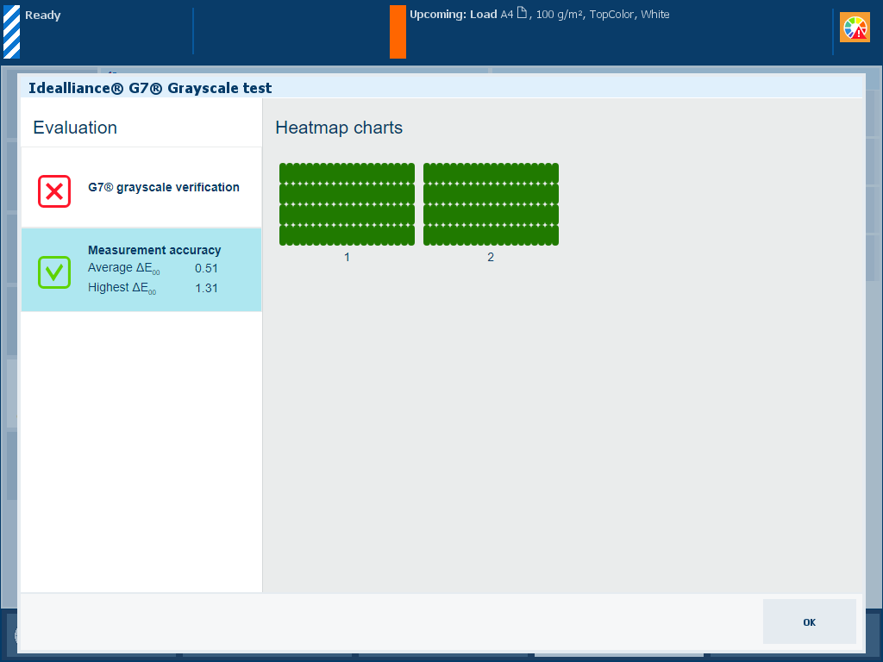This screenshot has height=662, width=883.
Task: Click the Average ΔE value 0.51
Action: pos(206,268)
